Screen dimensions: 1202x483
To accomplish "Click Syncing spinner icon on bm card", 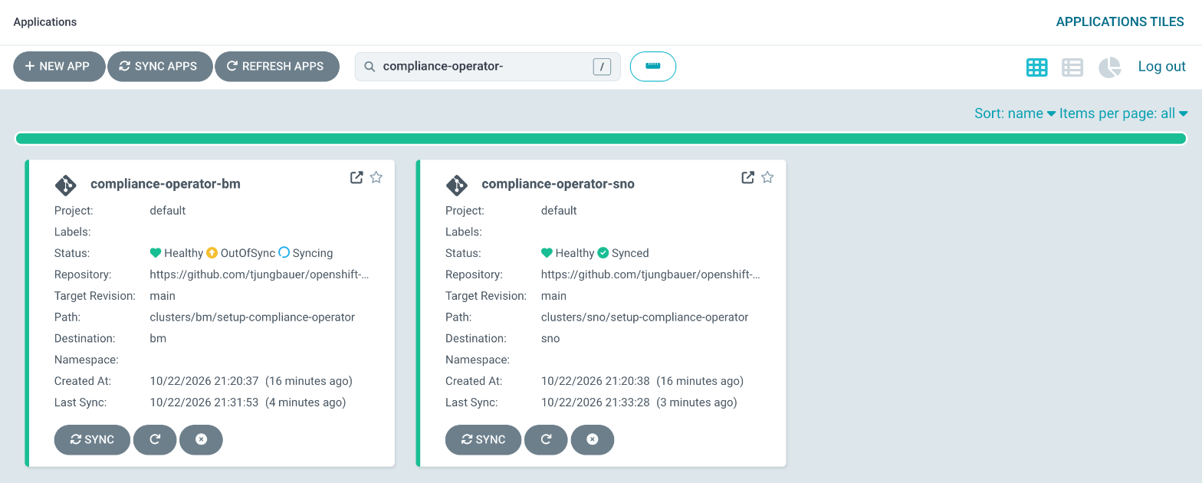I will coord(284,253).
